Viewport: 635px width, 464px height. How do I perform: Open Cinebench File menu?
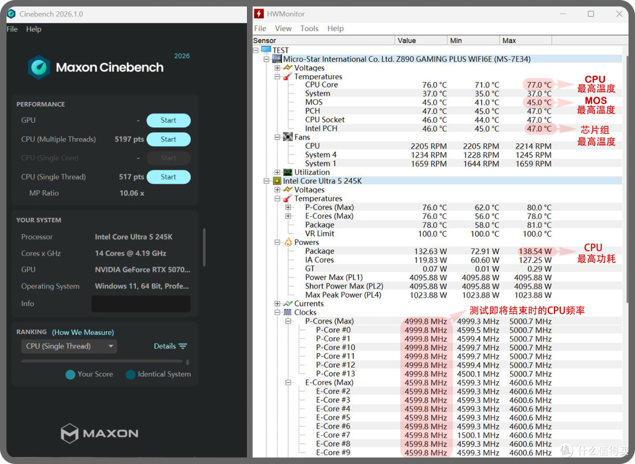(12, 29)
